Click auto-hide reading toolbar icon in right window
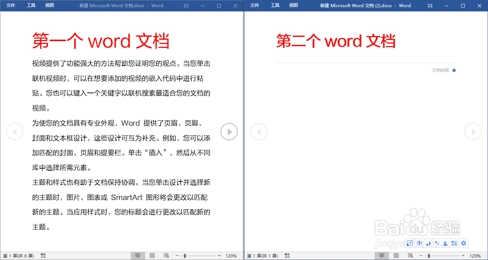 [430, 6]
